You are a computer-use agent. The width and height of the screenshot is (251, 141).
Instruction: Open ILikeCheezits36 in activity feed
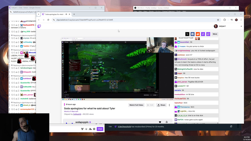tap(124, 127)
